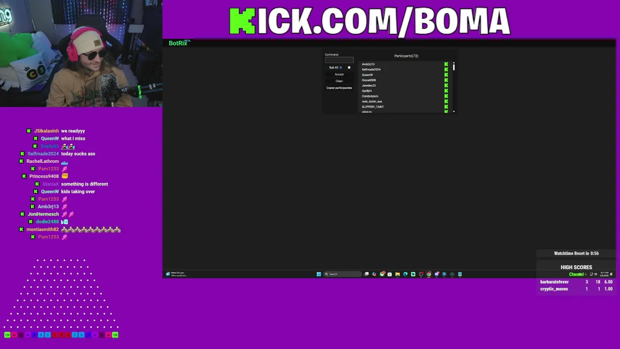This screenshot has height=349, width=620.
Task: Open Task View in taskbar
Action: pyautogui.click(x=367, y=274)
